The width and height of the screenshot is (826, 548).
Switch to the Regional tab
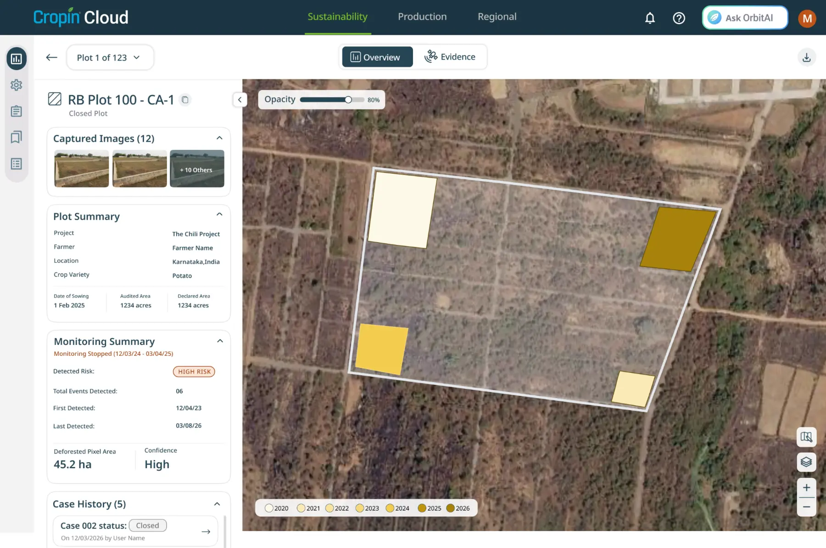coord(497,17)
